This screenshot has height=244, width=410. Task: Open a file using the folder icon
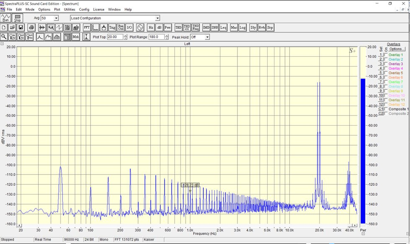pyautogui.click(x=12, y=27)
